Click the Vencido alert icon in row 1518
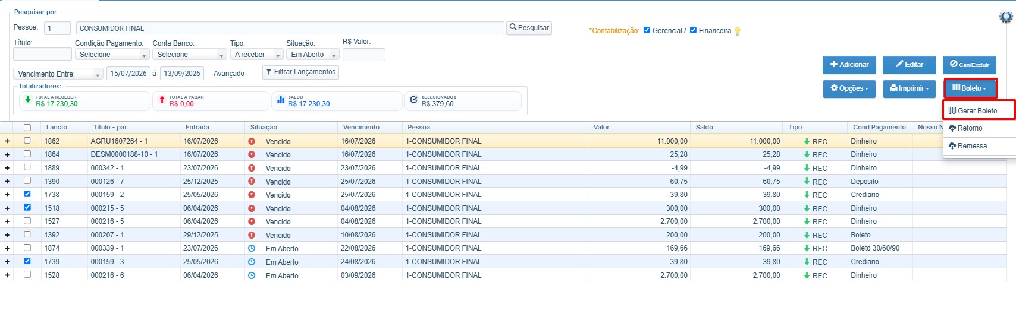This screenshot has height=317, width=1016. click(252, 208)
